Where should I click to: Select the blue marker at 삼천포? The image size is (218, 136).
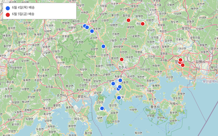coord(119,98)
